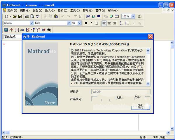
Task: Insert component puzzle-piece icon
Action: tap(111, 16)
